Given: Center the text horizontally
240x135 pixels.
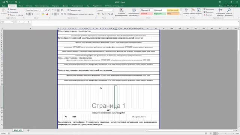Looking at the screenshot, I should pyautogui.click(x=55, y=14).
